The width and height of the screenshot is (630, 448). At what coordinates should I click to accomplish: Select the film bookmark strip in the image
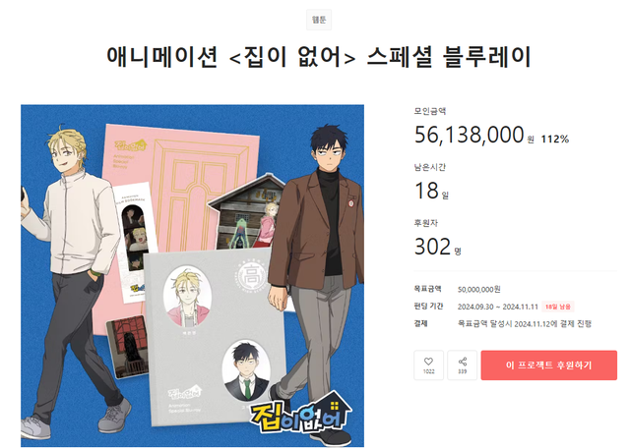tap(134, 243)
